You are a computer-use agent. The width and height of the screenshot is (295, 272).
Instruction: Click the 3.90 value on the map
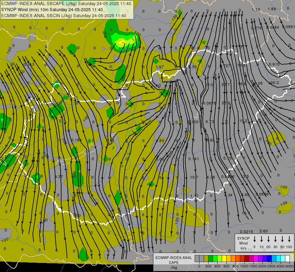click(245, 195)
